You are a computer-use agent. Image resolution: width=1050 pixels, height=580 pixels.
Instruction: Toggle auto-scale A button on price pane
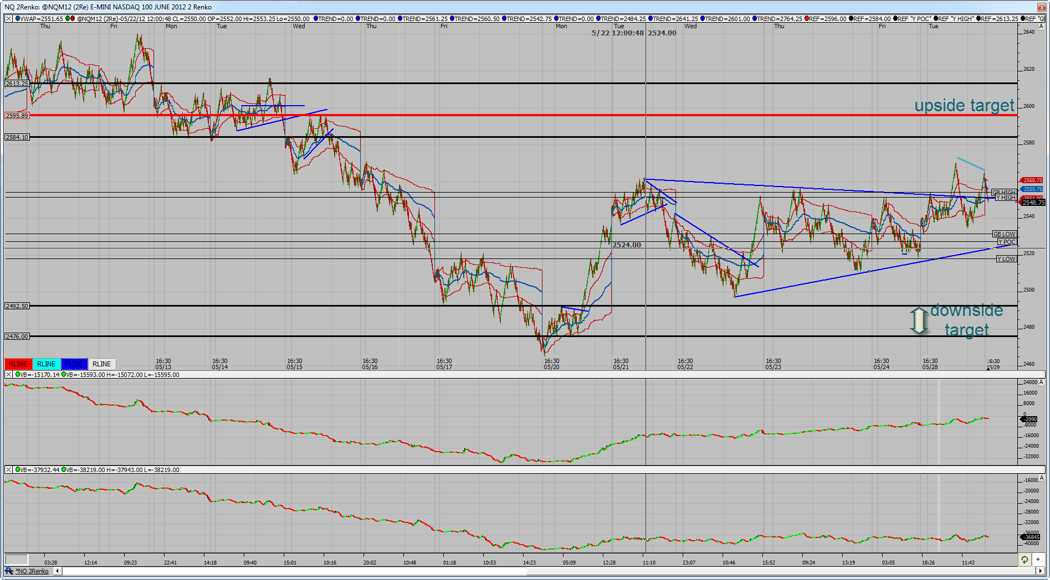coord(1041,26)
